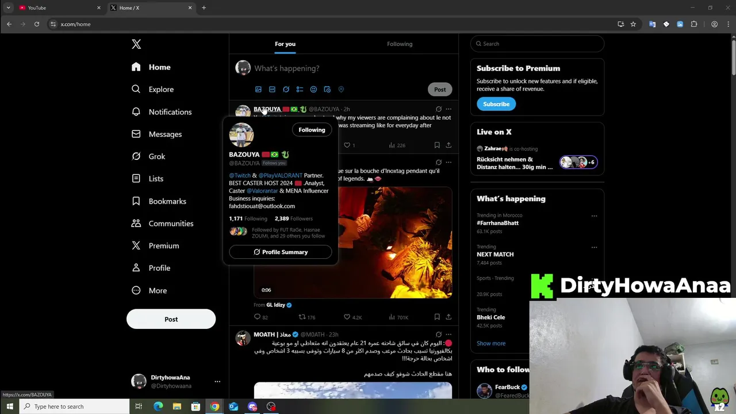
Task: Open Profile Summary in hover card
Action: tap(281, 252)
